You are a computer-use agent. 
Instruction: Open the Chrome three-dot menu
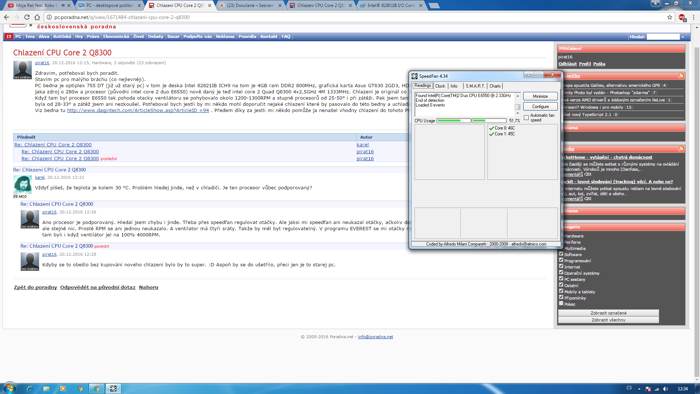coord(693,17)
